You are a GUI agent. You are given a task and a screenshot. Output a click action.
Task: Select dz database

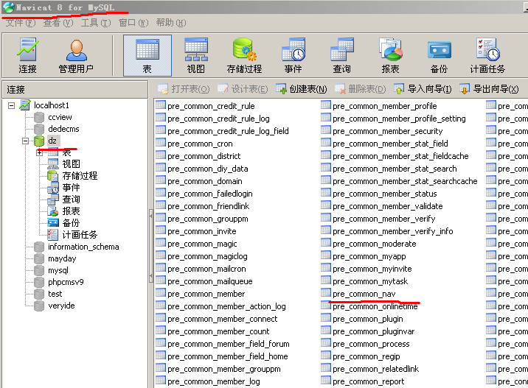(x=52, y=141)
